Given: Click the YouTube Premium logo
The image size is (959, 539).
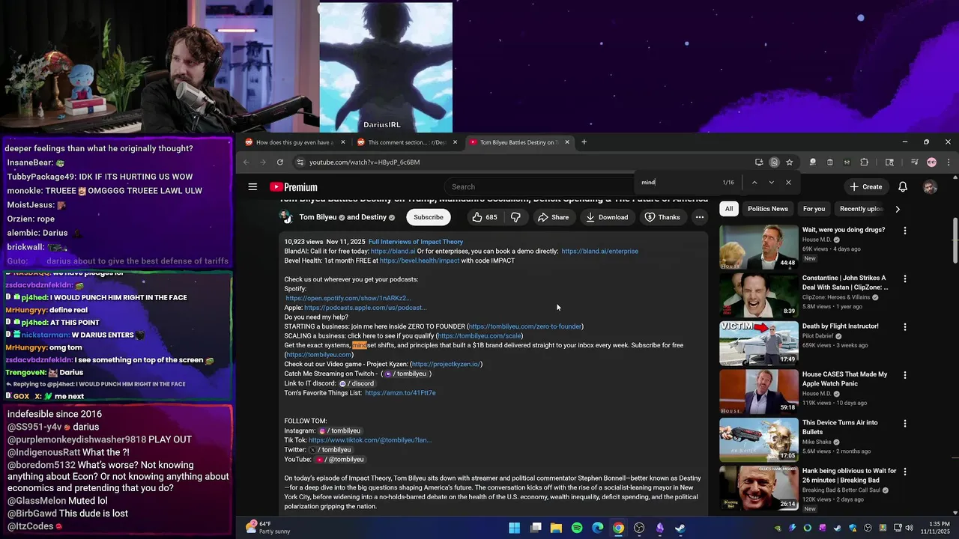Looking at the screenshot, I should (x=293, y=187).
